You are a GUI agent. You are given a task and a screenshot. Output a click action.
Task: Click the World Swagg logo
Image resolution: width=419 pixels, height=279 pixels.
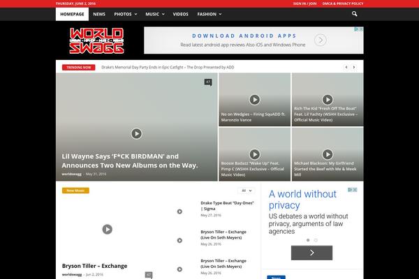96,40
